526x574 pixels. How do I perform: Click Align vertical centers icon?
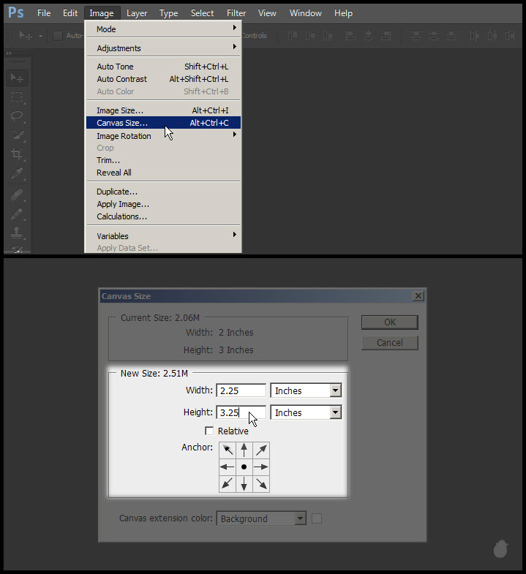coord(310,36)
